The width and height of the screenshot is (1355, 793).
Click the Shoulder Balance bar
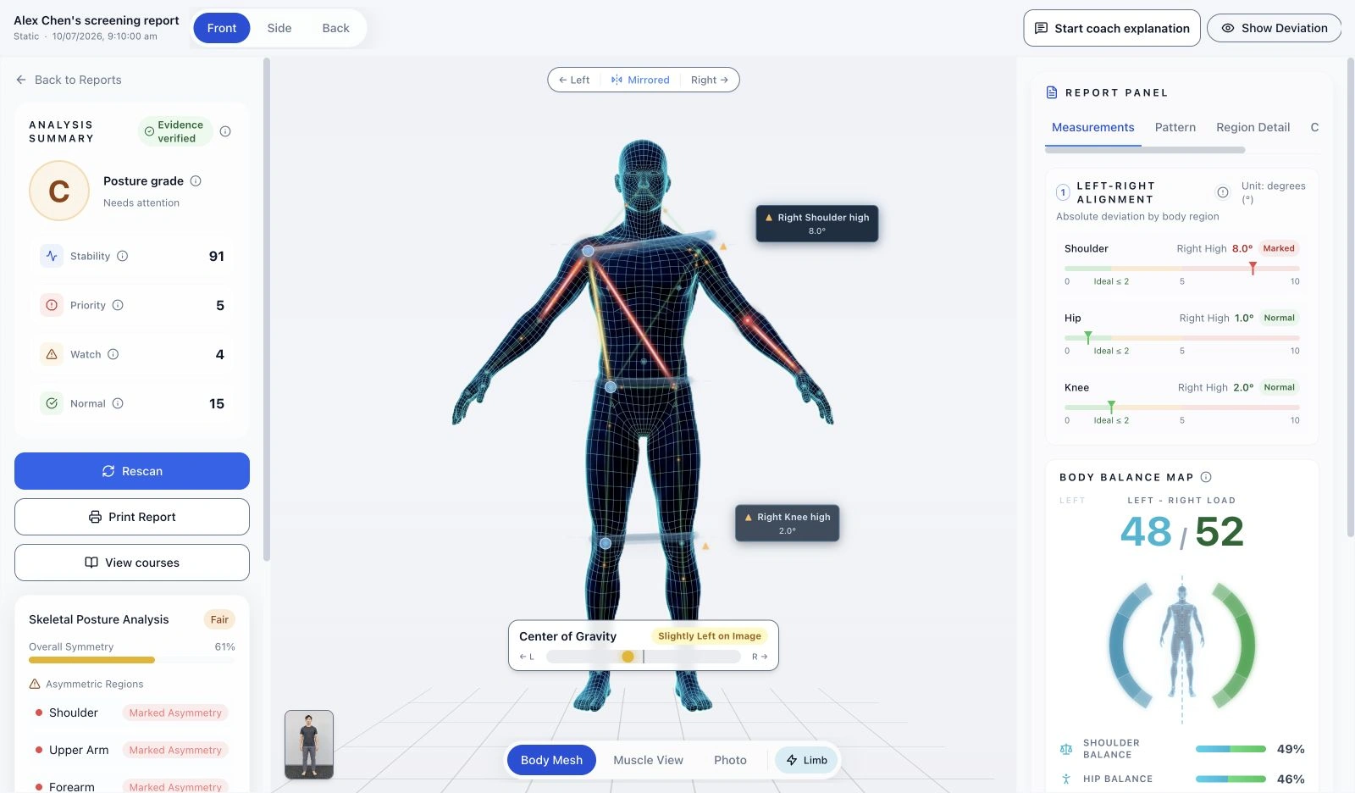[1231, 749]
